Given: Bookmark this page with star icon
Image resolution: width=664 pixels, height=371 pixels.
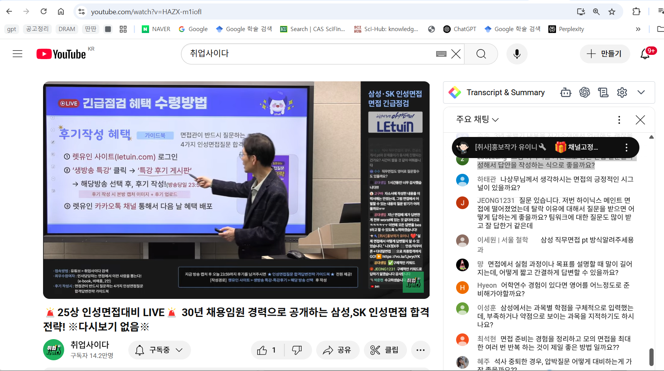Looking at the screenshot, I should click(612, 12).
